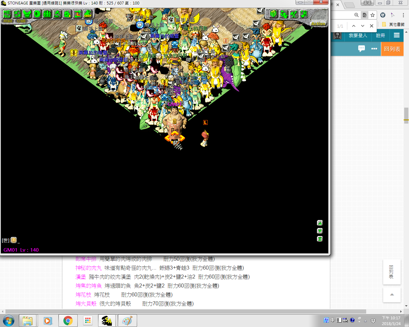Open the three-dots more options on website
The height and width of the screenshot is (327, 409).
pos(374,49)
